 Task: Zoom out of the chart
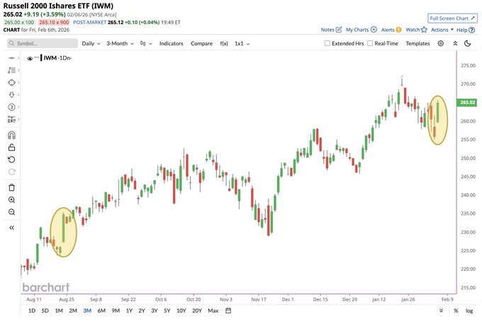pyautogui.click(x=11, y=212)
